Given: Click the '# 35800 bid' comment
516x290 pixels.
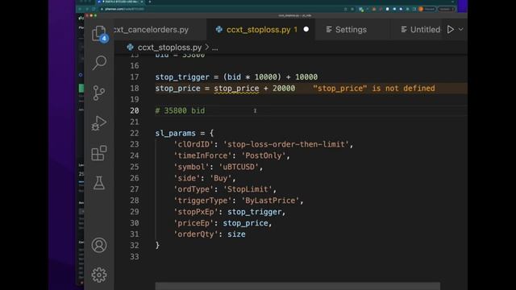Looking at the screenshot, I should [x=180, y=111].
